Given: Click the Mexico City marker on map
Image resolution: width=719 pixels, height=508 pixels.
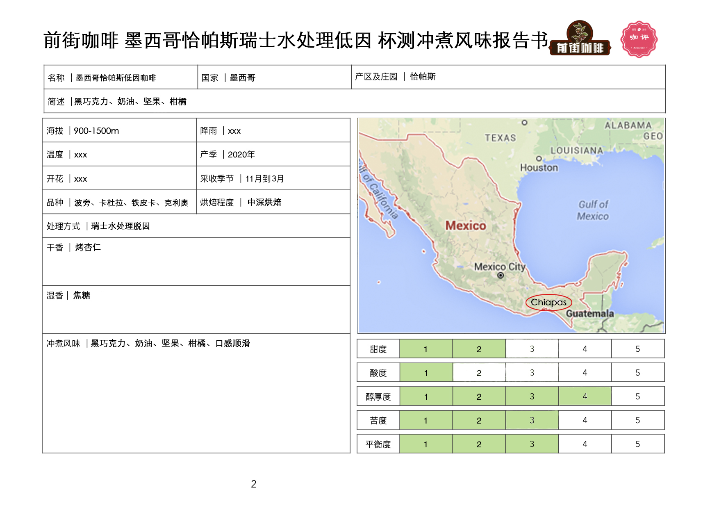Looking at the screenshot, I should pyautogui.click(x=501, y=276).
